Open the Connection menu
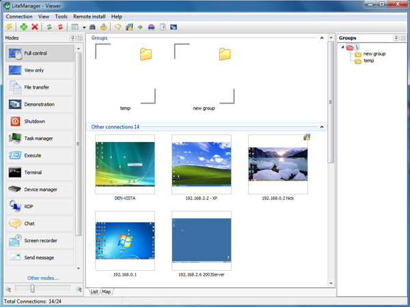The width and height of the screenshot is (410, 307). (x=19, y=16)
